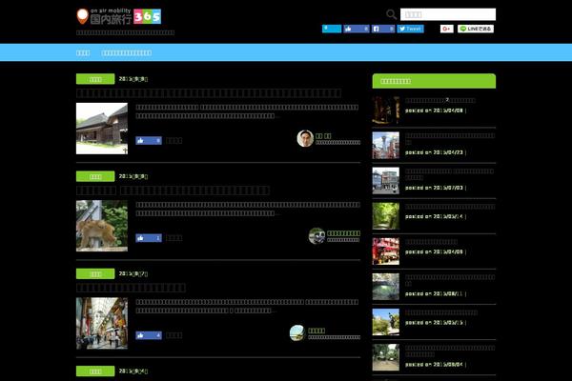Click site tagline text beneath the logo
The width and height of the screenshot is (572, 381).
125,32
